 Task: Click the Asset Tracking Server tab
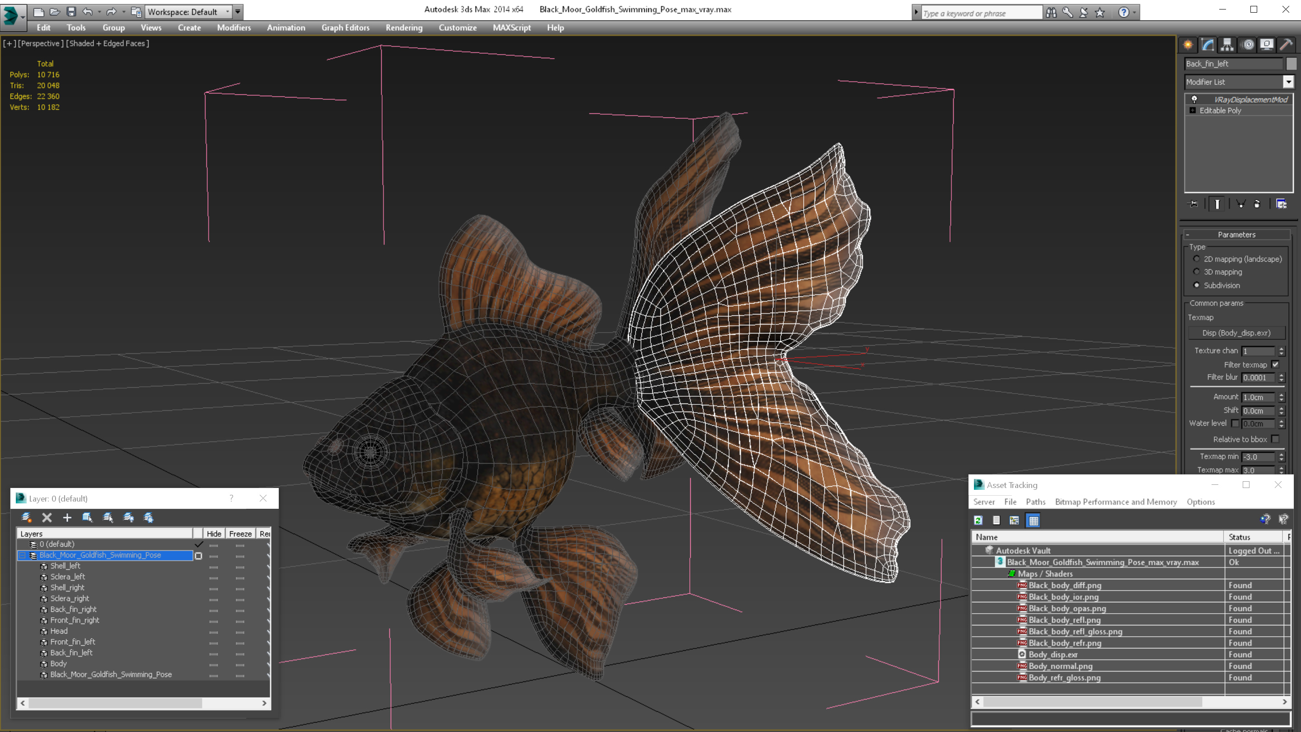click(x=984, y=502)
